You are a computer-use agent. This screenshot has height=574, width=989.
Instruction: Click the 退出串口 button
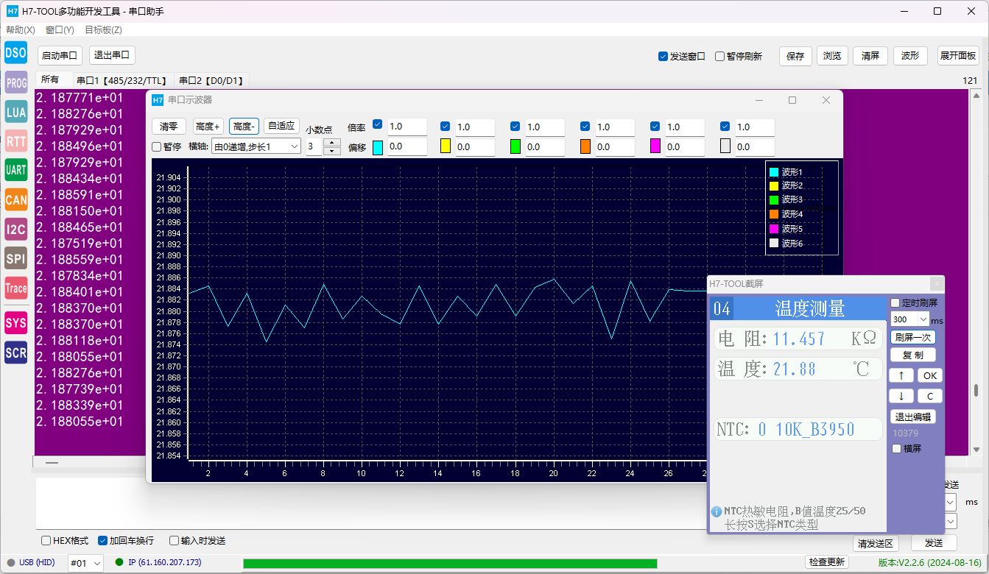tap(112, 55)
